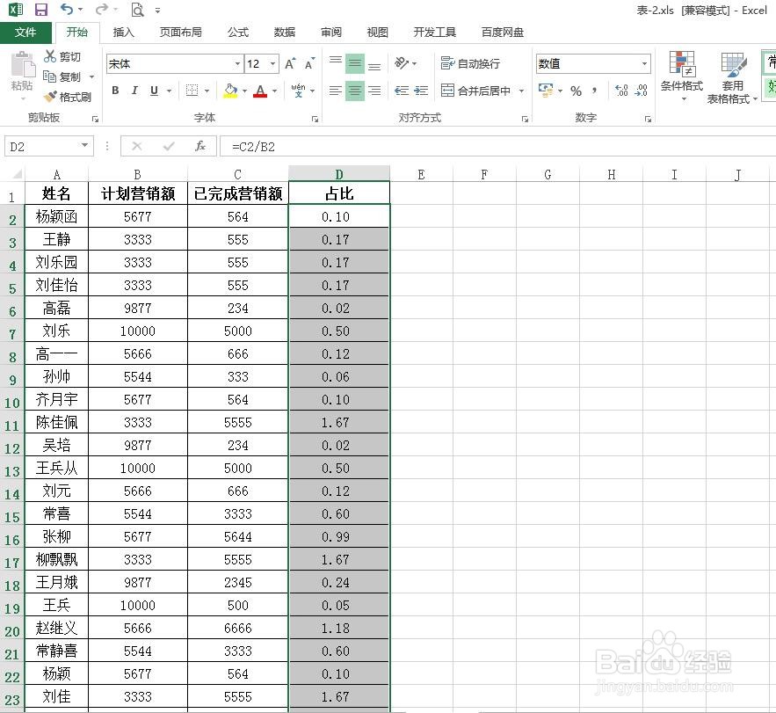Image resolution: width=776 pixels, height=713 pixels.
Task: Click the Cancel X icon in formula bar
Action: pyautogui.click(x=137, y=146)
